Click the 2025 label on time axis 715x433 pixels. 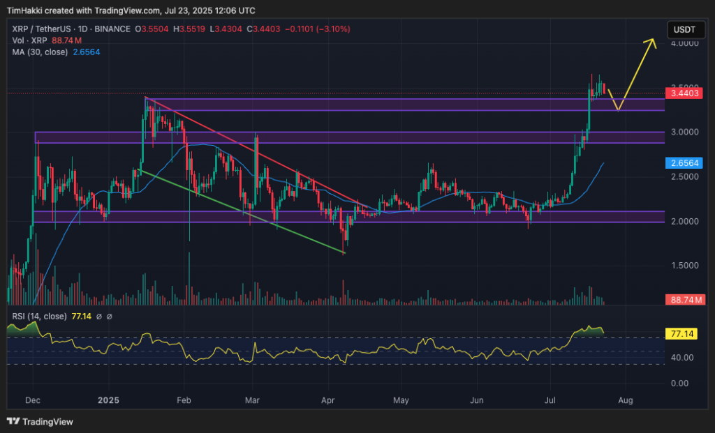click(109, 401)
